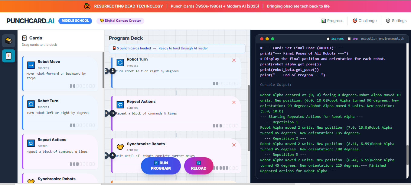This screenshot has width=411, height=185.
Task: Click the Synchronize Robots icon in Program Deck
Action: 120,147
